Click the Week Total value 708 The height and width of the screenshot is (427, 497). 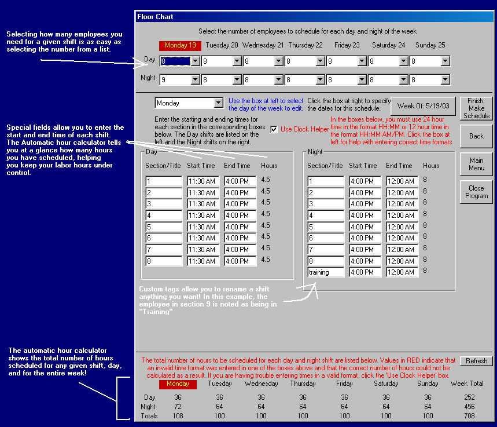click(469, 415)
